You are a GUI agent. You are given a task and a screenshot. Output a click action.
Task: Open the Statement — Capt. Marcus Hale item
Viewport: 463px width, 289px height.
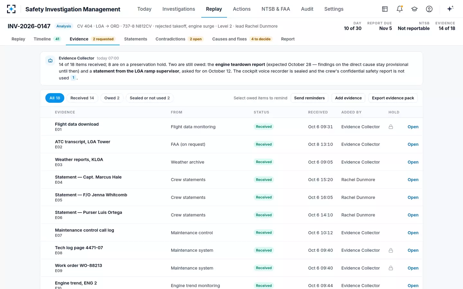(413, 180)
